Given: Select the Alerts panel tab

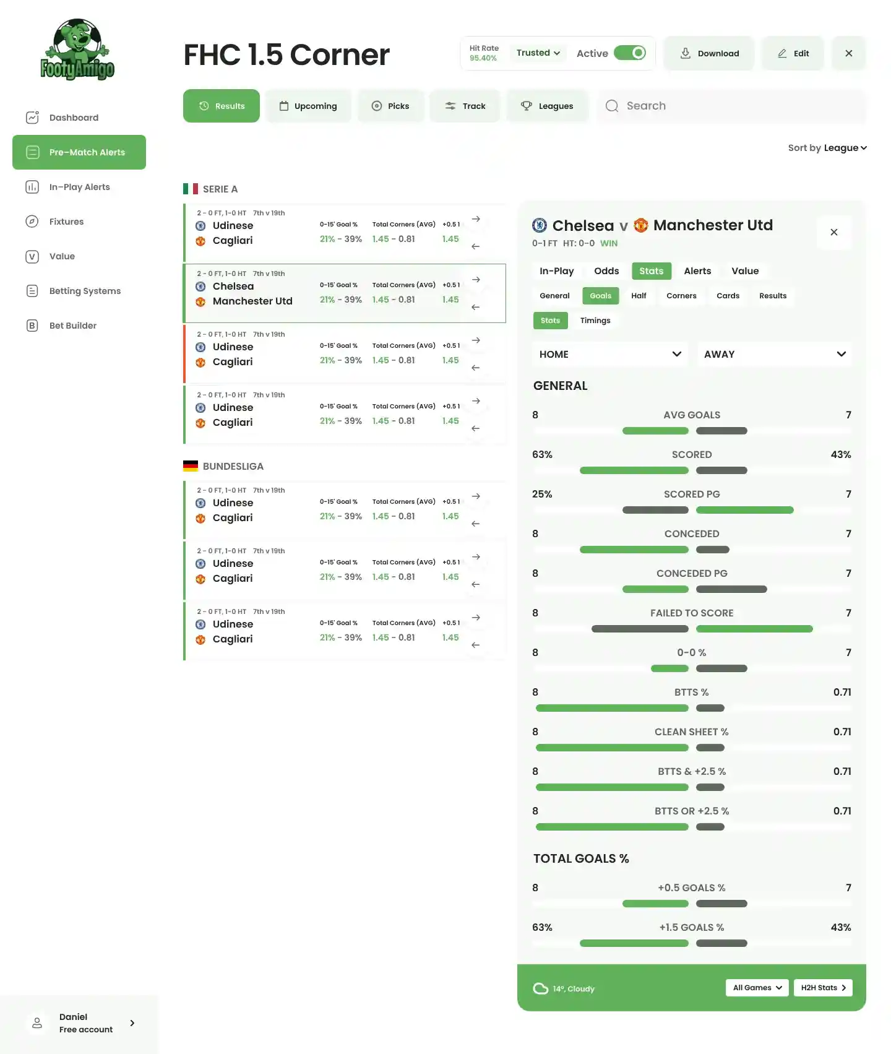Looking at the screenshot, I should (697, 271).
